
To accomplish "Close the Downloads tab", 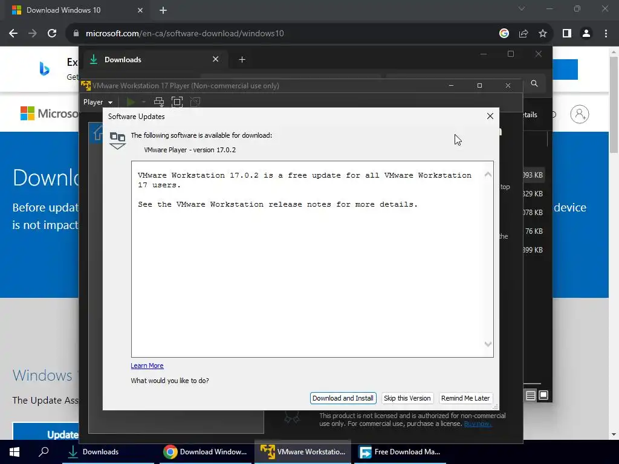I will [x=216, y=59].
